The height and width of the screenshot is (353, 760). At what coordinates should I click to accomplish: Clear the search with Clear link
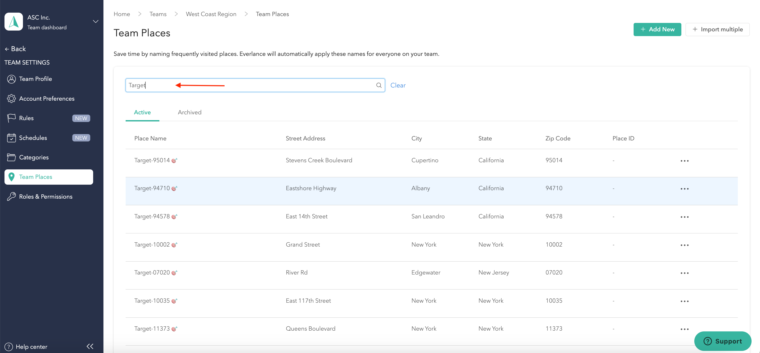pyautogui.click(x=398, y=85)
